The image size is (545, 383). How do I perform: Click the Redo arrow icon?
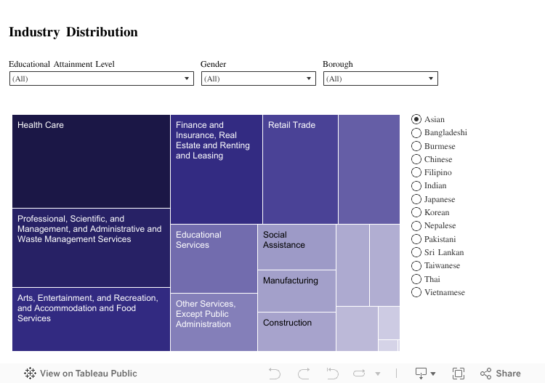click(x=303, y=374)
